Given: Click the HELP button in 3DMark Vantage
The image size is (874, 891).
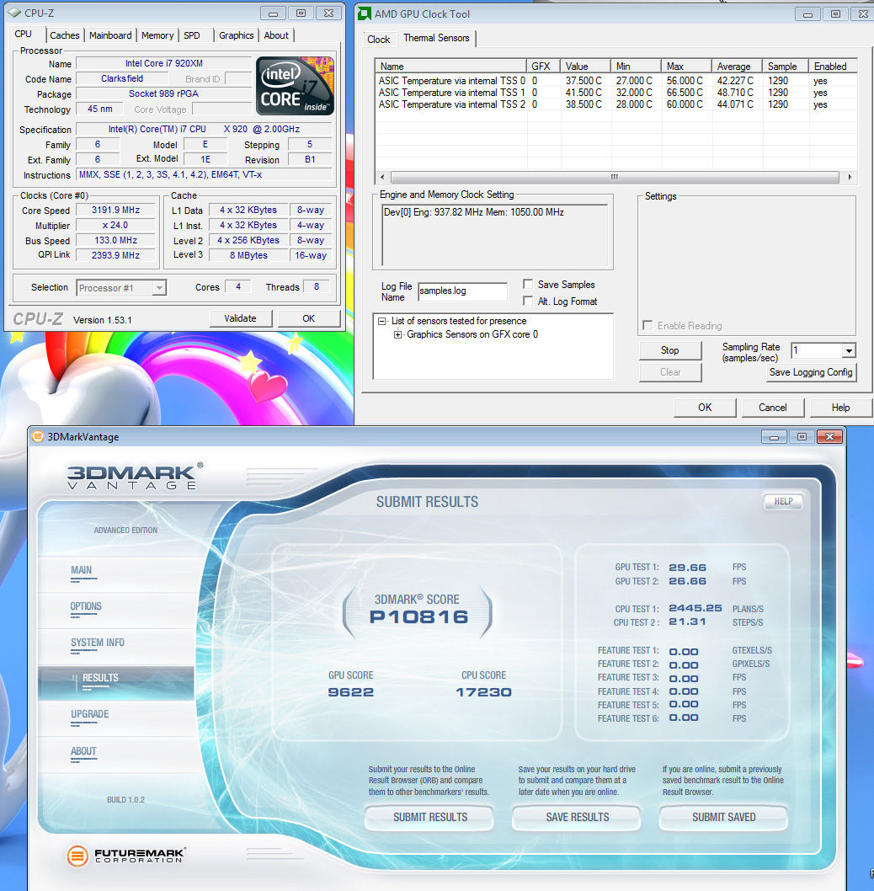Looking at the screenshot, I should (783, 501).
